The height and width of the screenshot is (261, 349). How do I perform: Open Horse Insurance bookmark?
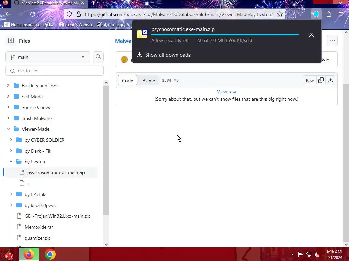tap(29, 24)
